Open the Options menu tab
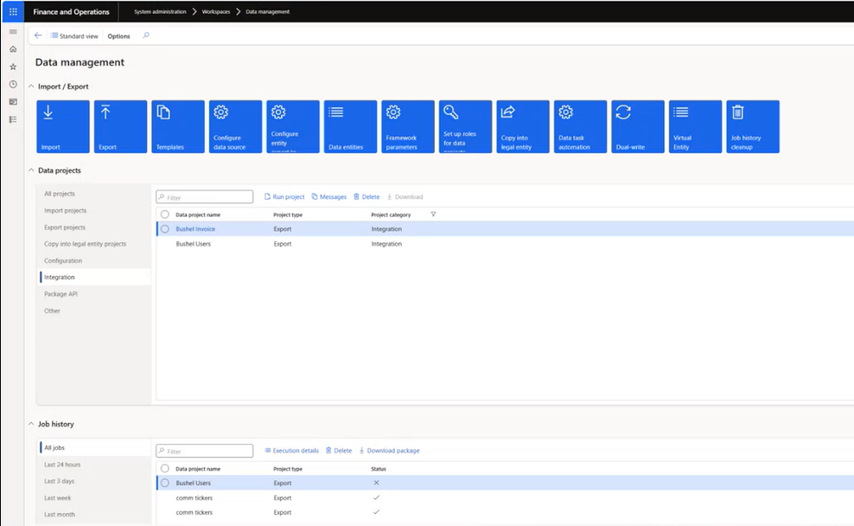This screenshot has width=854, height=526. [x=118, y=36]
